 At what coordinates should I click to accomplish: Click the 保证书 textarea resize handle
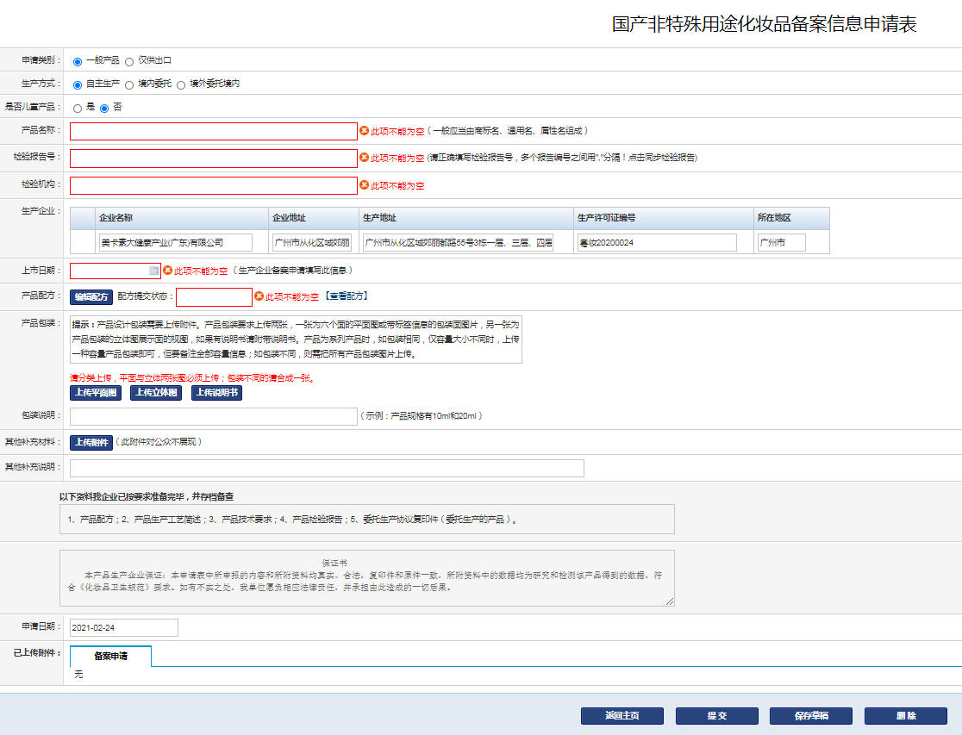click(670, 601)
